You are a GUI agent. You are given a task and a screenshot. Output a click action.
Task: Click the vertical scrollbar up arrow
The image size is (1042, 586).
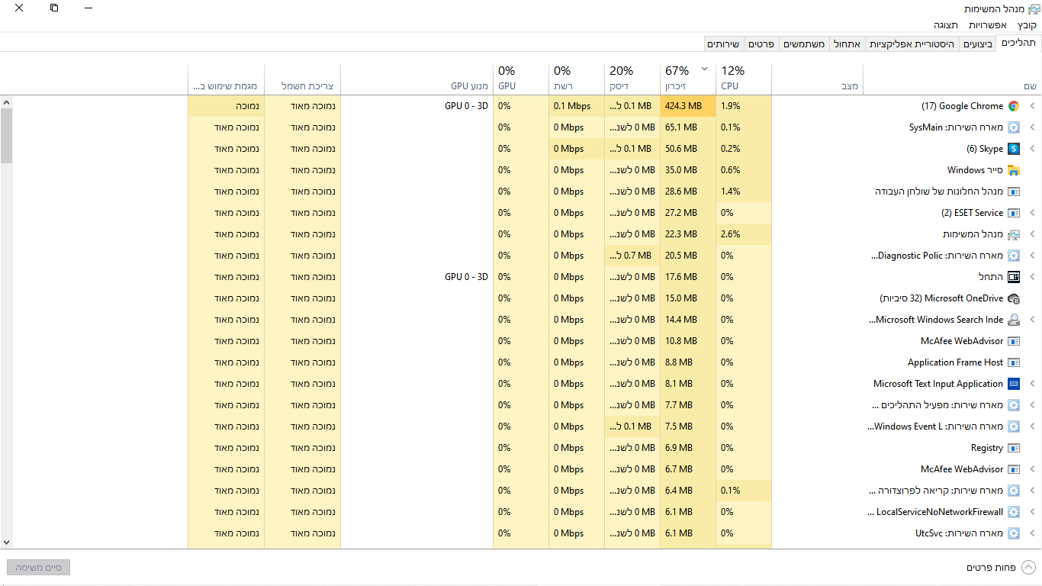pos(6,102)
